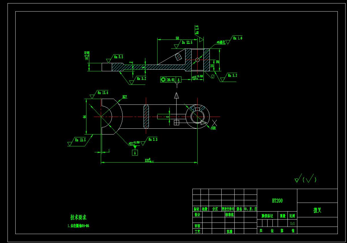Click the concentricity symbol in tolerance frame

point(163,80)
